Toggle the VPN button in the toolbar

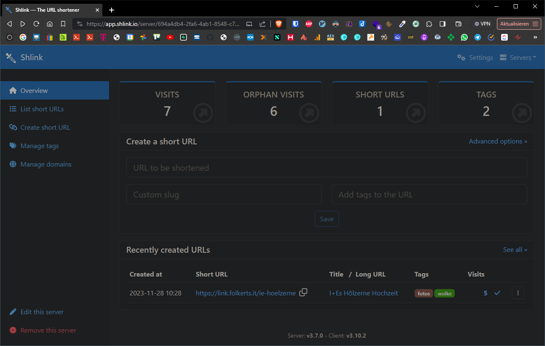(482, 24)
